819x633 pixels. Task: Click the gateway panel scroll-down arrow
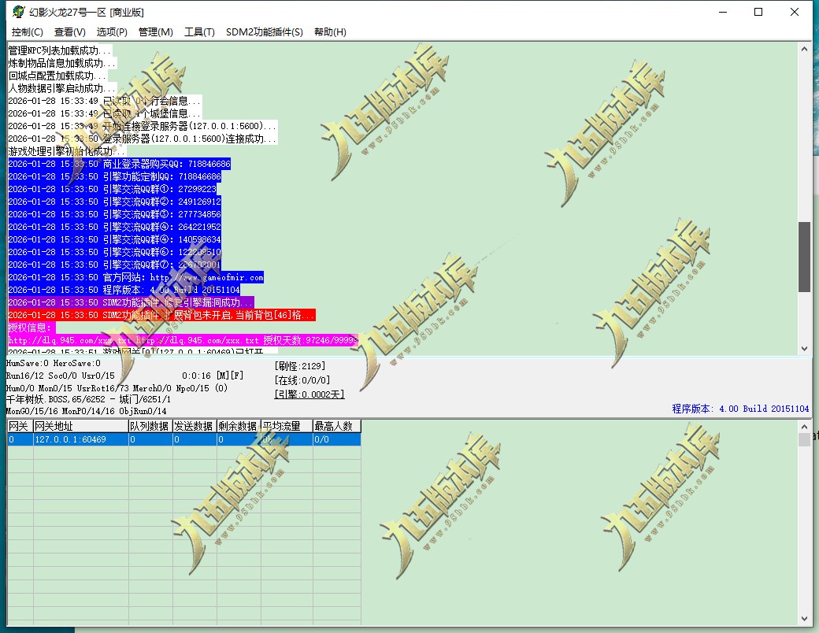pyautogui.click(x=804, y=619)
